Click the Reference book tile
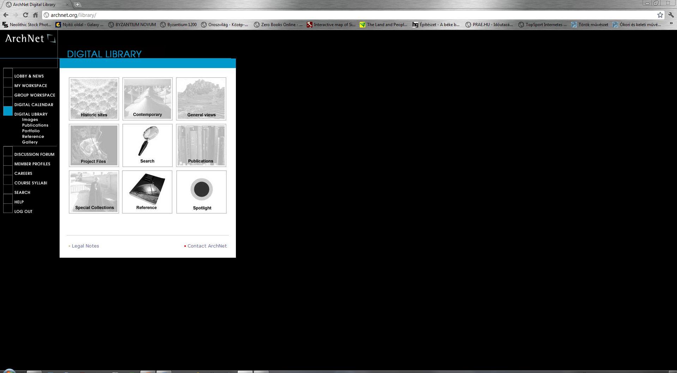The image size is (677, 373). [x=147, y=192]
